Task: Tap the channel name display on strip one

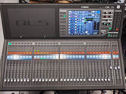Action: (x=9, y=57)
